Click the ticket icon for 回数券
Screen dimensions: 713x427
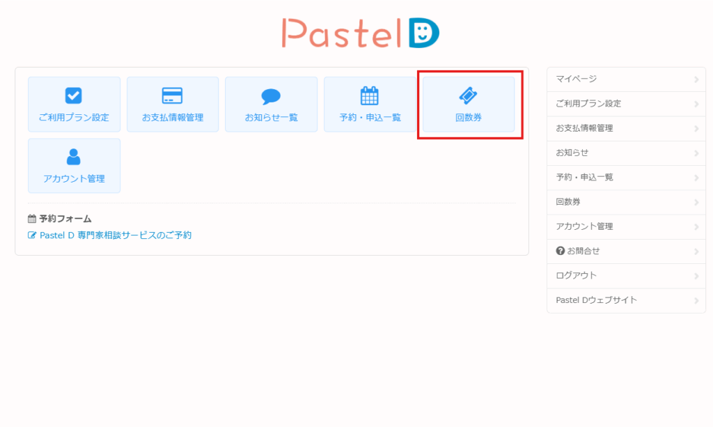[468, 96]
